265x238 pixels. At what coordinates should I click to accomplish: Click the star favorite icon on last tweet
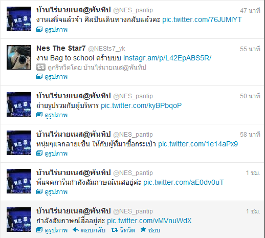(143, 229)
